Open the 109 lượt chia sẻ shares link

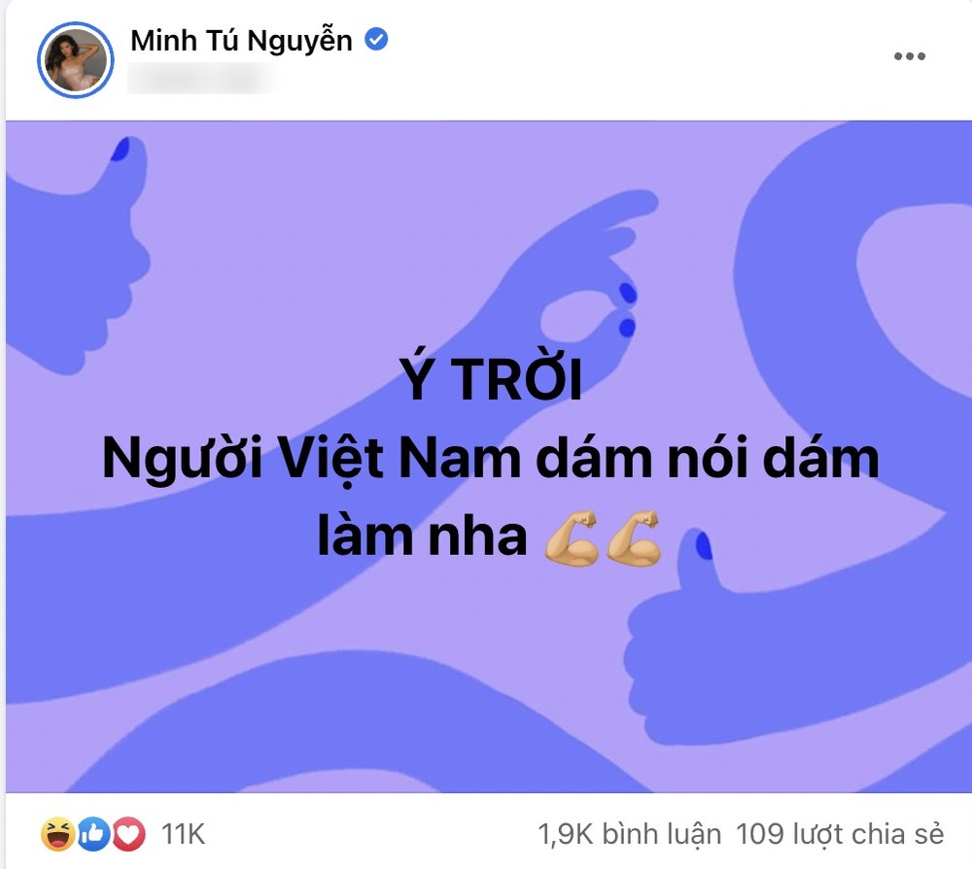tap(840, 834)
